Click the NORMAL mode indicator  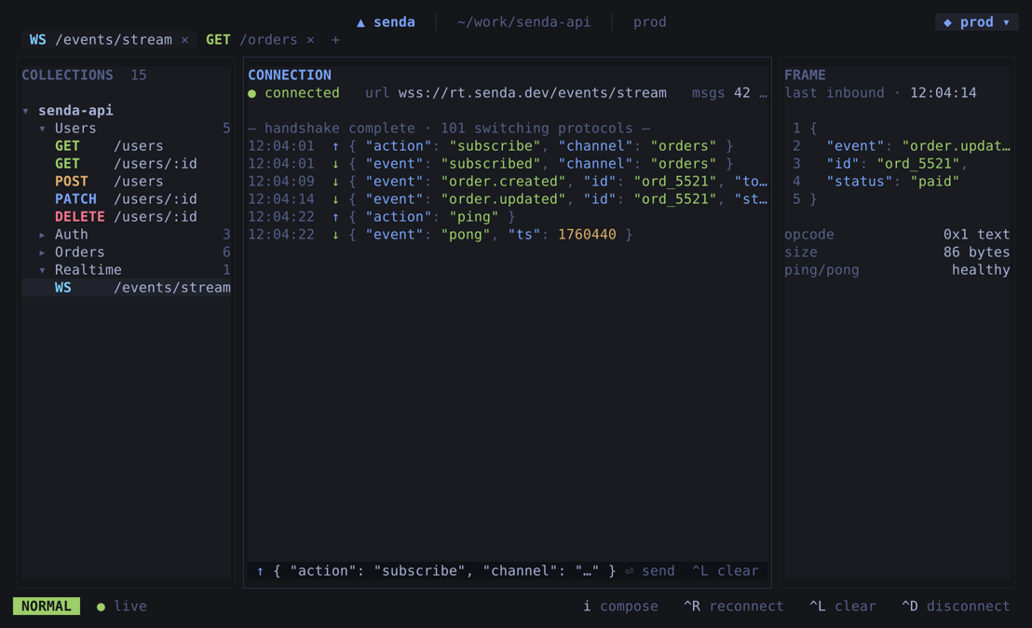[47, 607]
